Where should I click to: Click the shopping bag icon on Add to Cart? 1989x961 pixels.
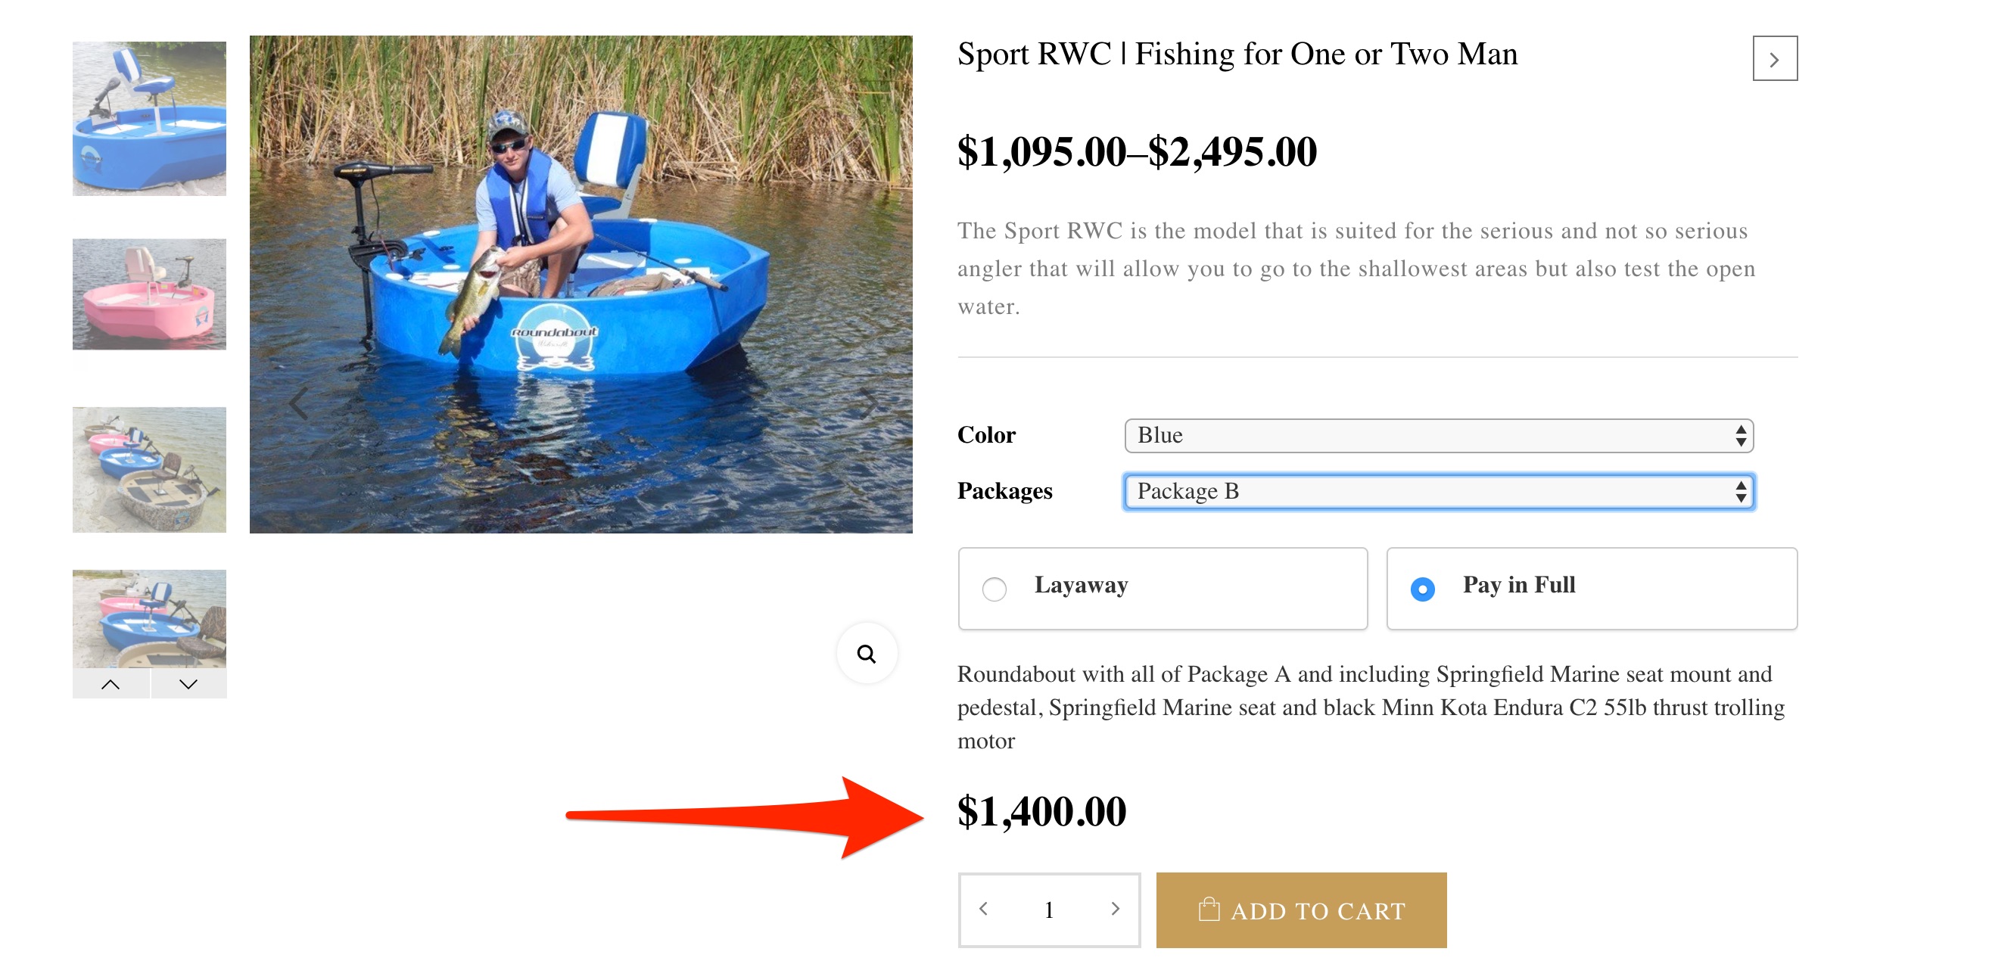1209,909
